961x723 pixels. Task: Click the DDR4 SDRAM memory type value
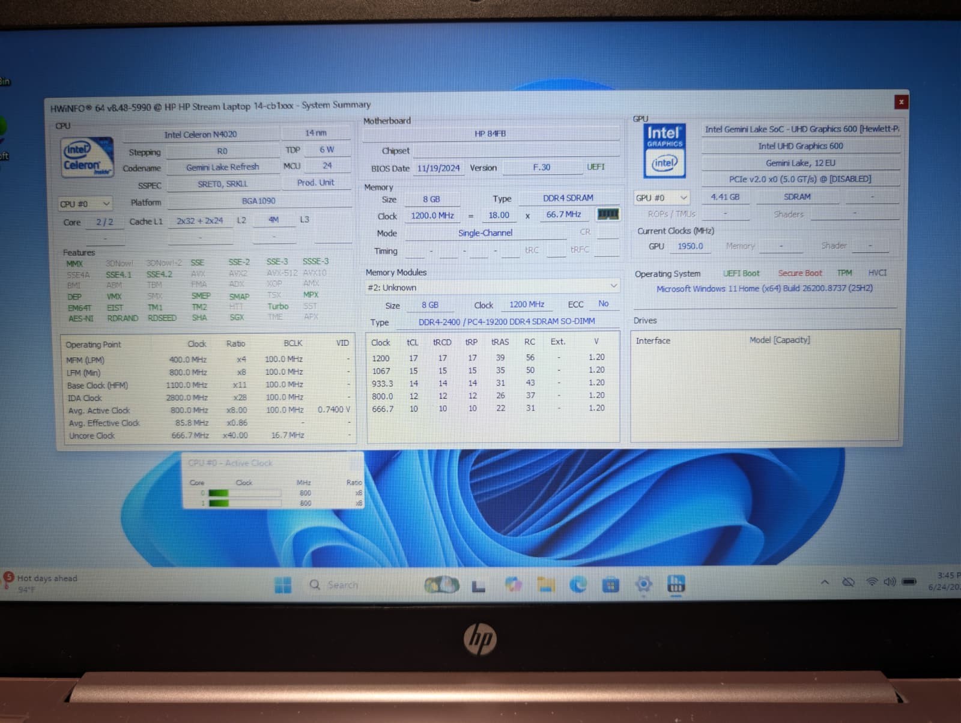coord(568,198)
